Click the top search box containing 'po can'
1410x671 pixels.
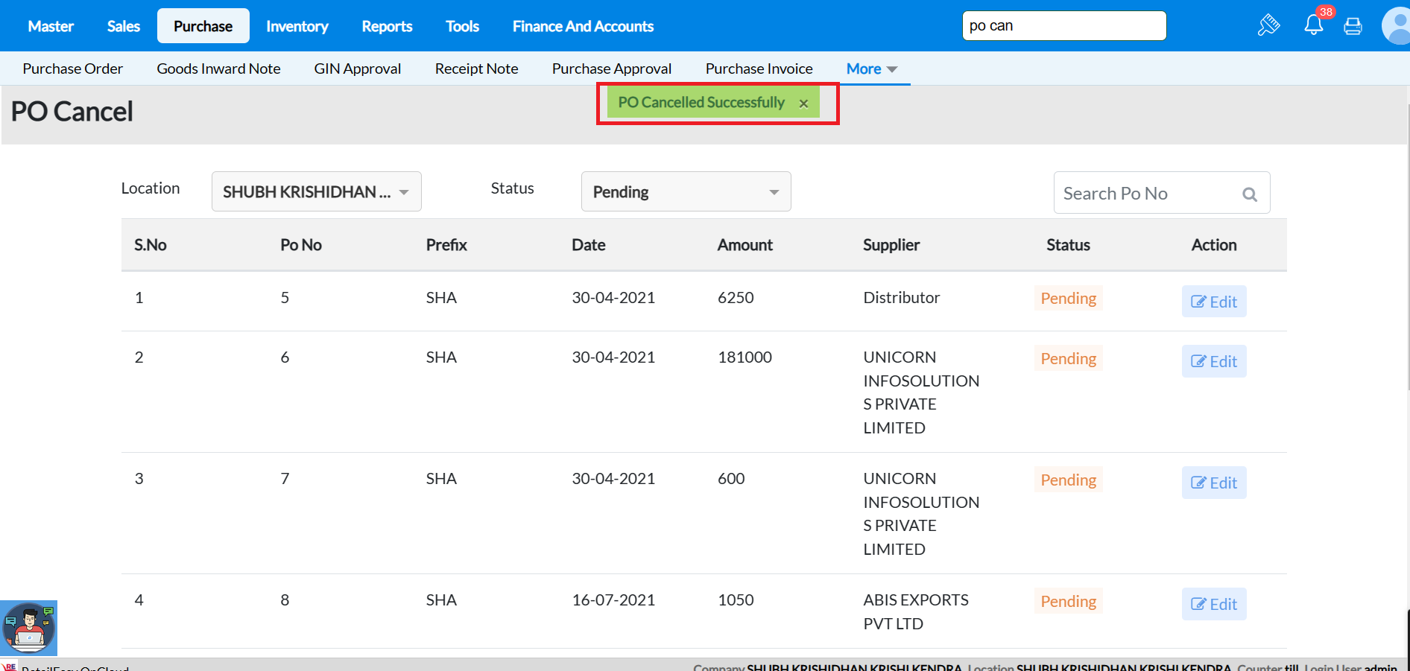1063,26
